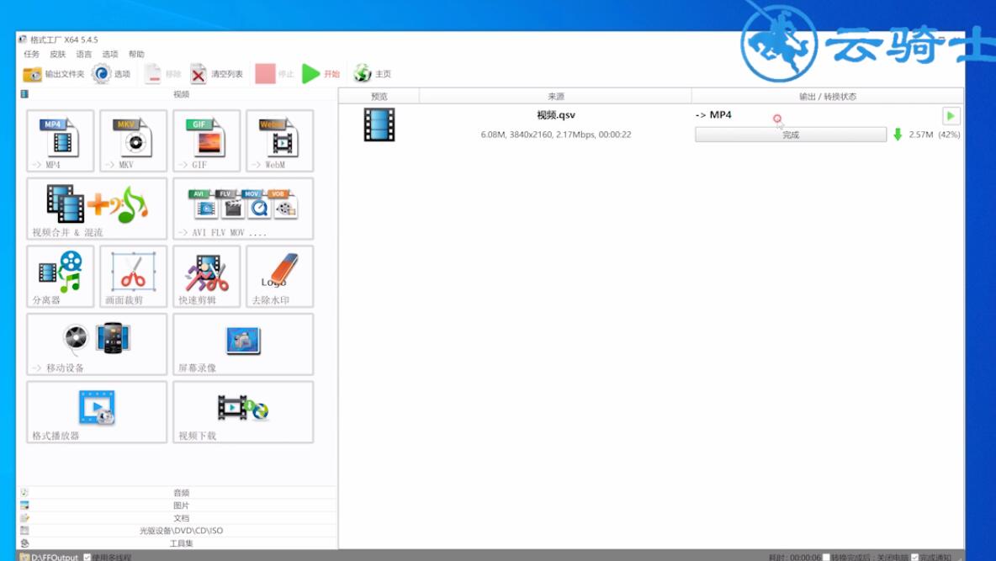The height and width of the screenshot is (561, 996).
Task: Open the output folder toolbar icon
Action: (32, 74)
